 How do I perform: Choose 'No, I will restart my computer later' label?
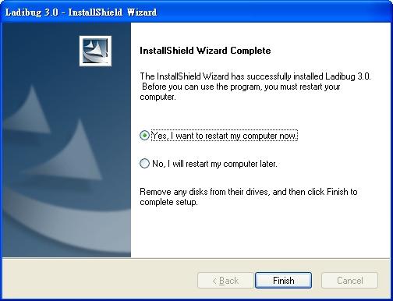(214, 164)
